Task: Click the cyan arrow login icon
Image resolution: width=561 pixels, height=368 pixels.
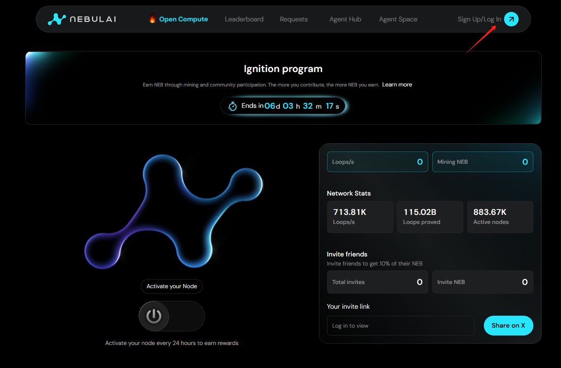Action: click(511, 19)
